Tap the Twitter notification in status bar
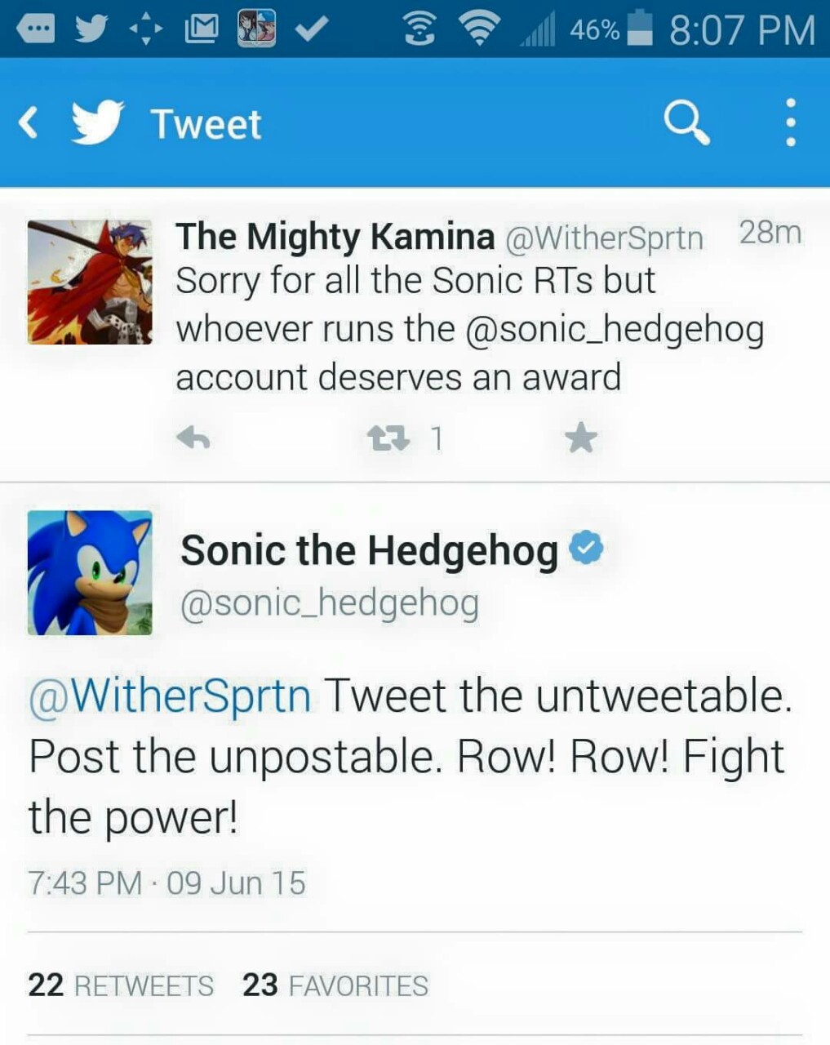Screen dimensions: 830x1045 click(92, 29)
